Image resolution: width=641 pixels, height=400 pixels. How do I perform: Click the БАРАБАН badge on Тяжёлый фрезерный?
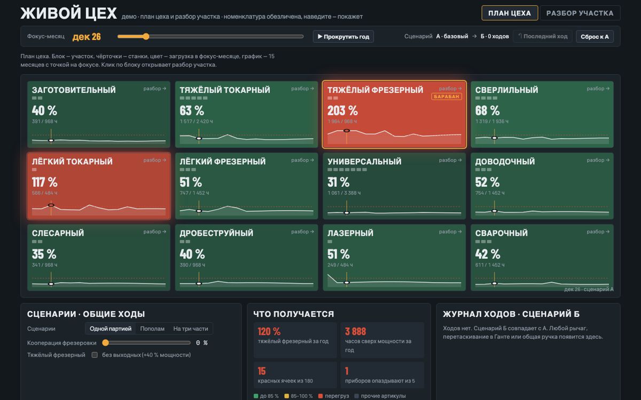(x=447, y=97)
